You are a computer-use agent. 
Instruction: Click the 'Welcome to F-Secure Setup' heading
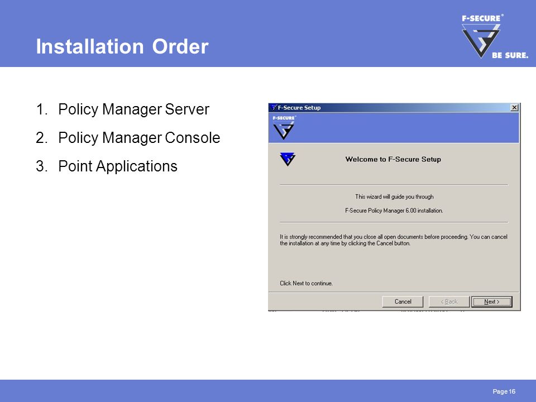(x=393, y=159)
